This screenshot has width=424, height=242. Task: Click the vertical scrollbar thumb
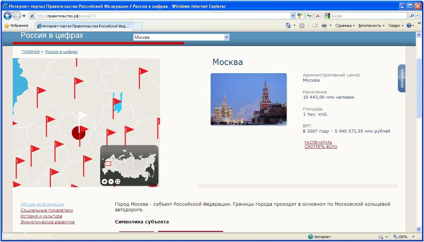click(418, 88)
